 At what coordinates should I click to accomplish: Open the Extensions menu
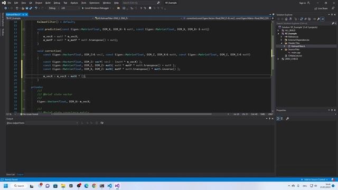[x=95, y=3]
